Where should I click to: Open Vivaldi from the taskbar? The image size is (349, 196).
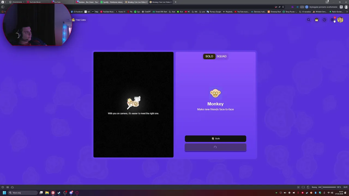(x=53, y=193)
